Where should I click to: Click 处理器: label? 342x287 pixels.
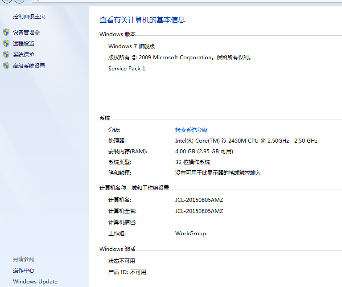(x=117, y=141)
